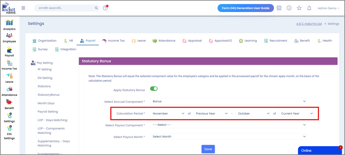345x155 pixels.
Task: Open the Select Payout Month dropdown
Action: 228,137
